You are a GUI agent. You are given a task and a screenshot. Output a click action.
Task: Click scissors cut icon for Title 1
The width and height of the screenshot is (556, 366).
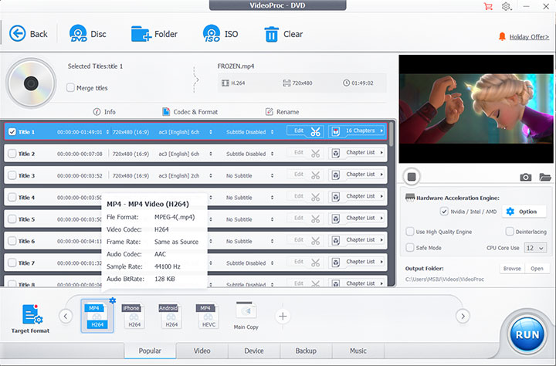[316, 131]
